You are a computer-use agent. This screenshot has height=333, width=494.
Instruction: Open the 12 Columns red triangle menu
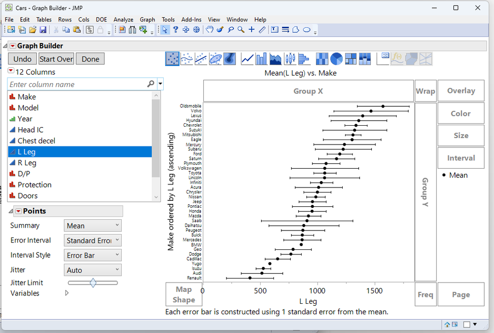click(x=11, y=71)
